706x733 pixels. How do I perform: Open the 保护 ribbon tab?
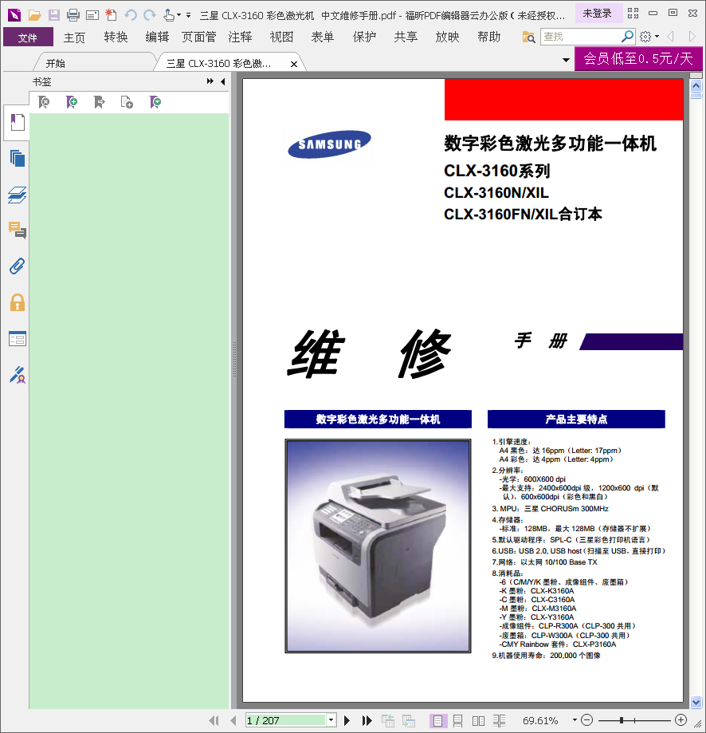(x=364, y=37)
